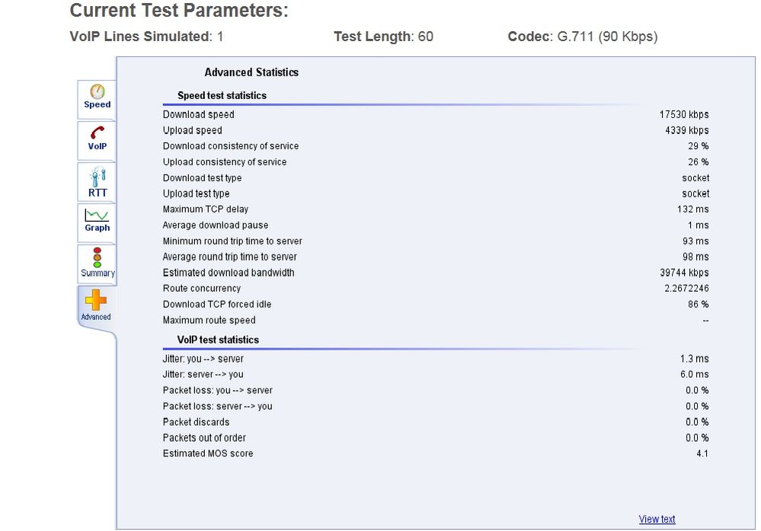Click the Maximum TCP delay label

[x=206, y=209]
